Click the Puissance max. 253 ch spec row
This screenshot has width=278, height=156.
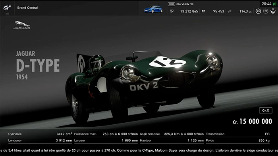tap(106, 134)
